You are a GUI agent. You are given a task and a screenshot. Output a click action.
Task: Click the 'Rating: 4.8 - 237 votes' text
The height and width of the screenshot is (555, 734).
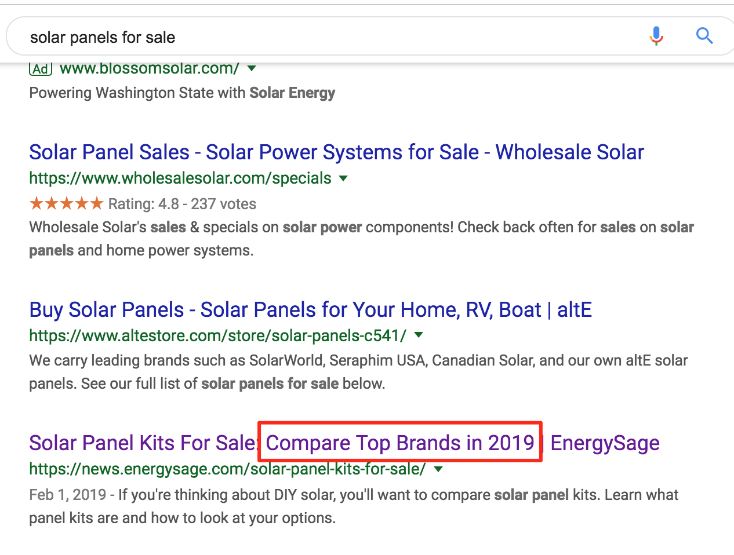click(182, 204)
